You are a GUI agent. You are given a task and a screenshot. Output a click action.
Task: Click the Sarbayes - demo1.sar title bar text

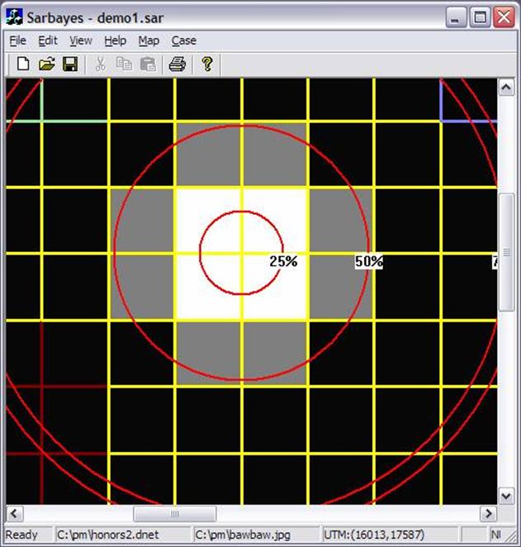point(95,17)
